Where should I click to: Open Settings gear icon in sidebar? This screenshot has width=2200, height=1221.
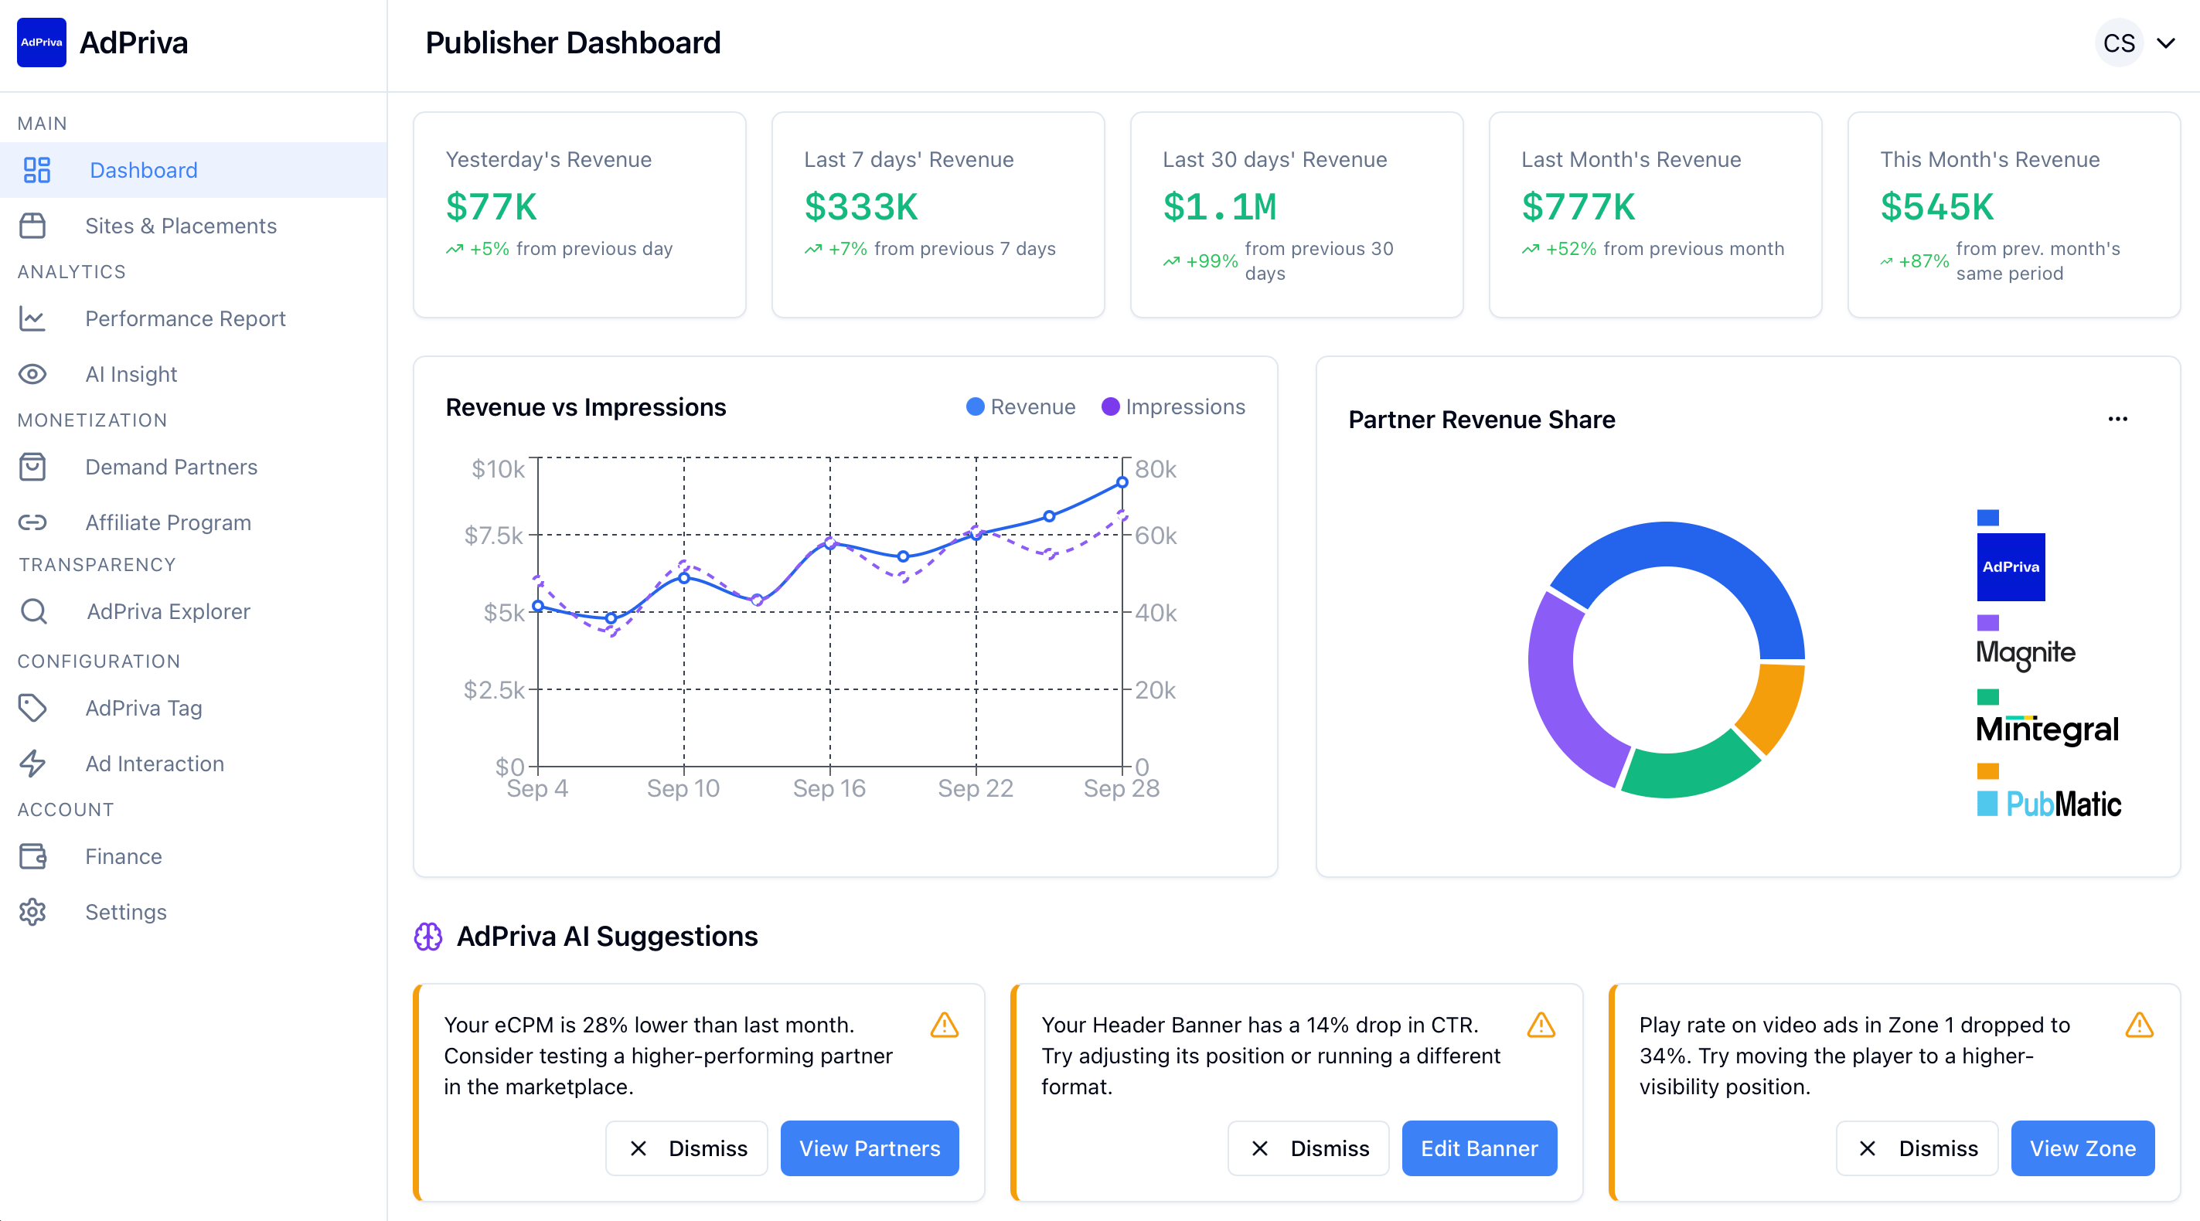pyautogui.click(x=32, y=912)
